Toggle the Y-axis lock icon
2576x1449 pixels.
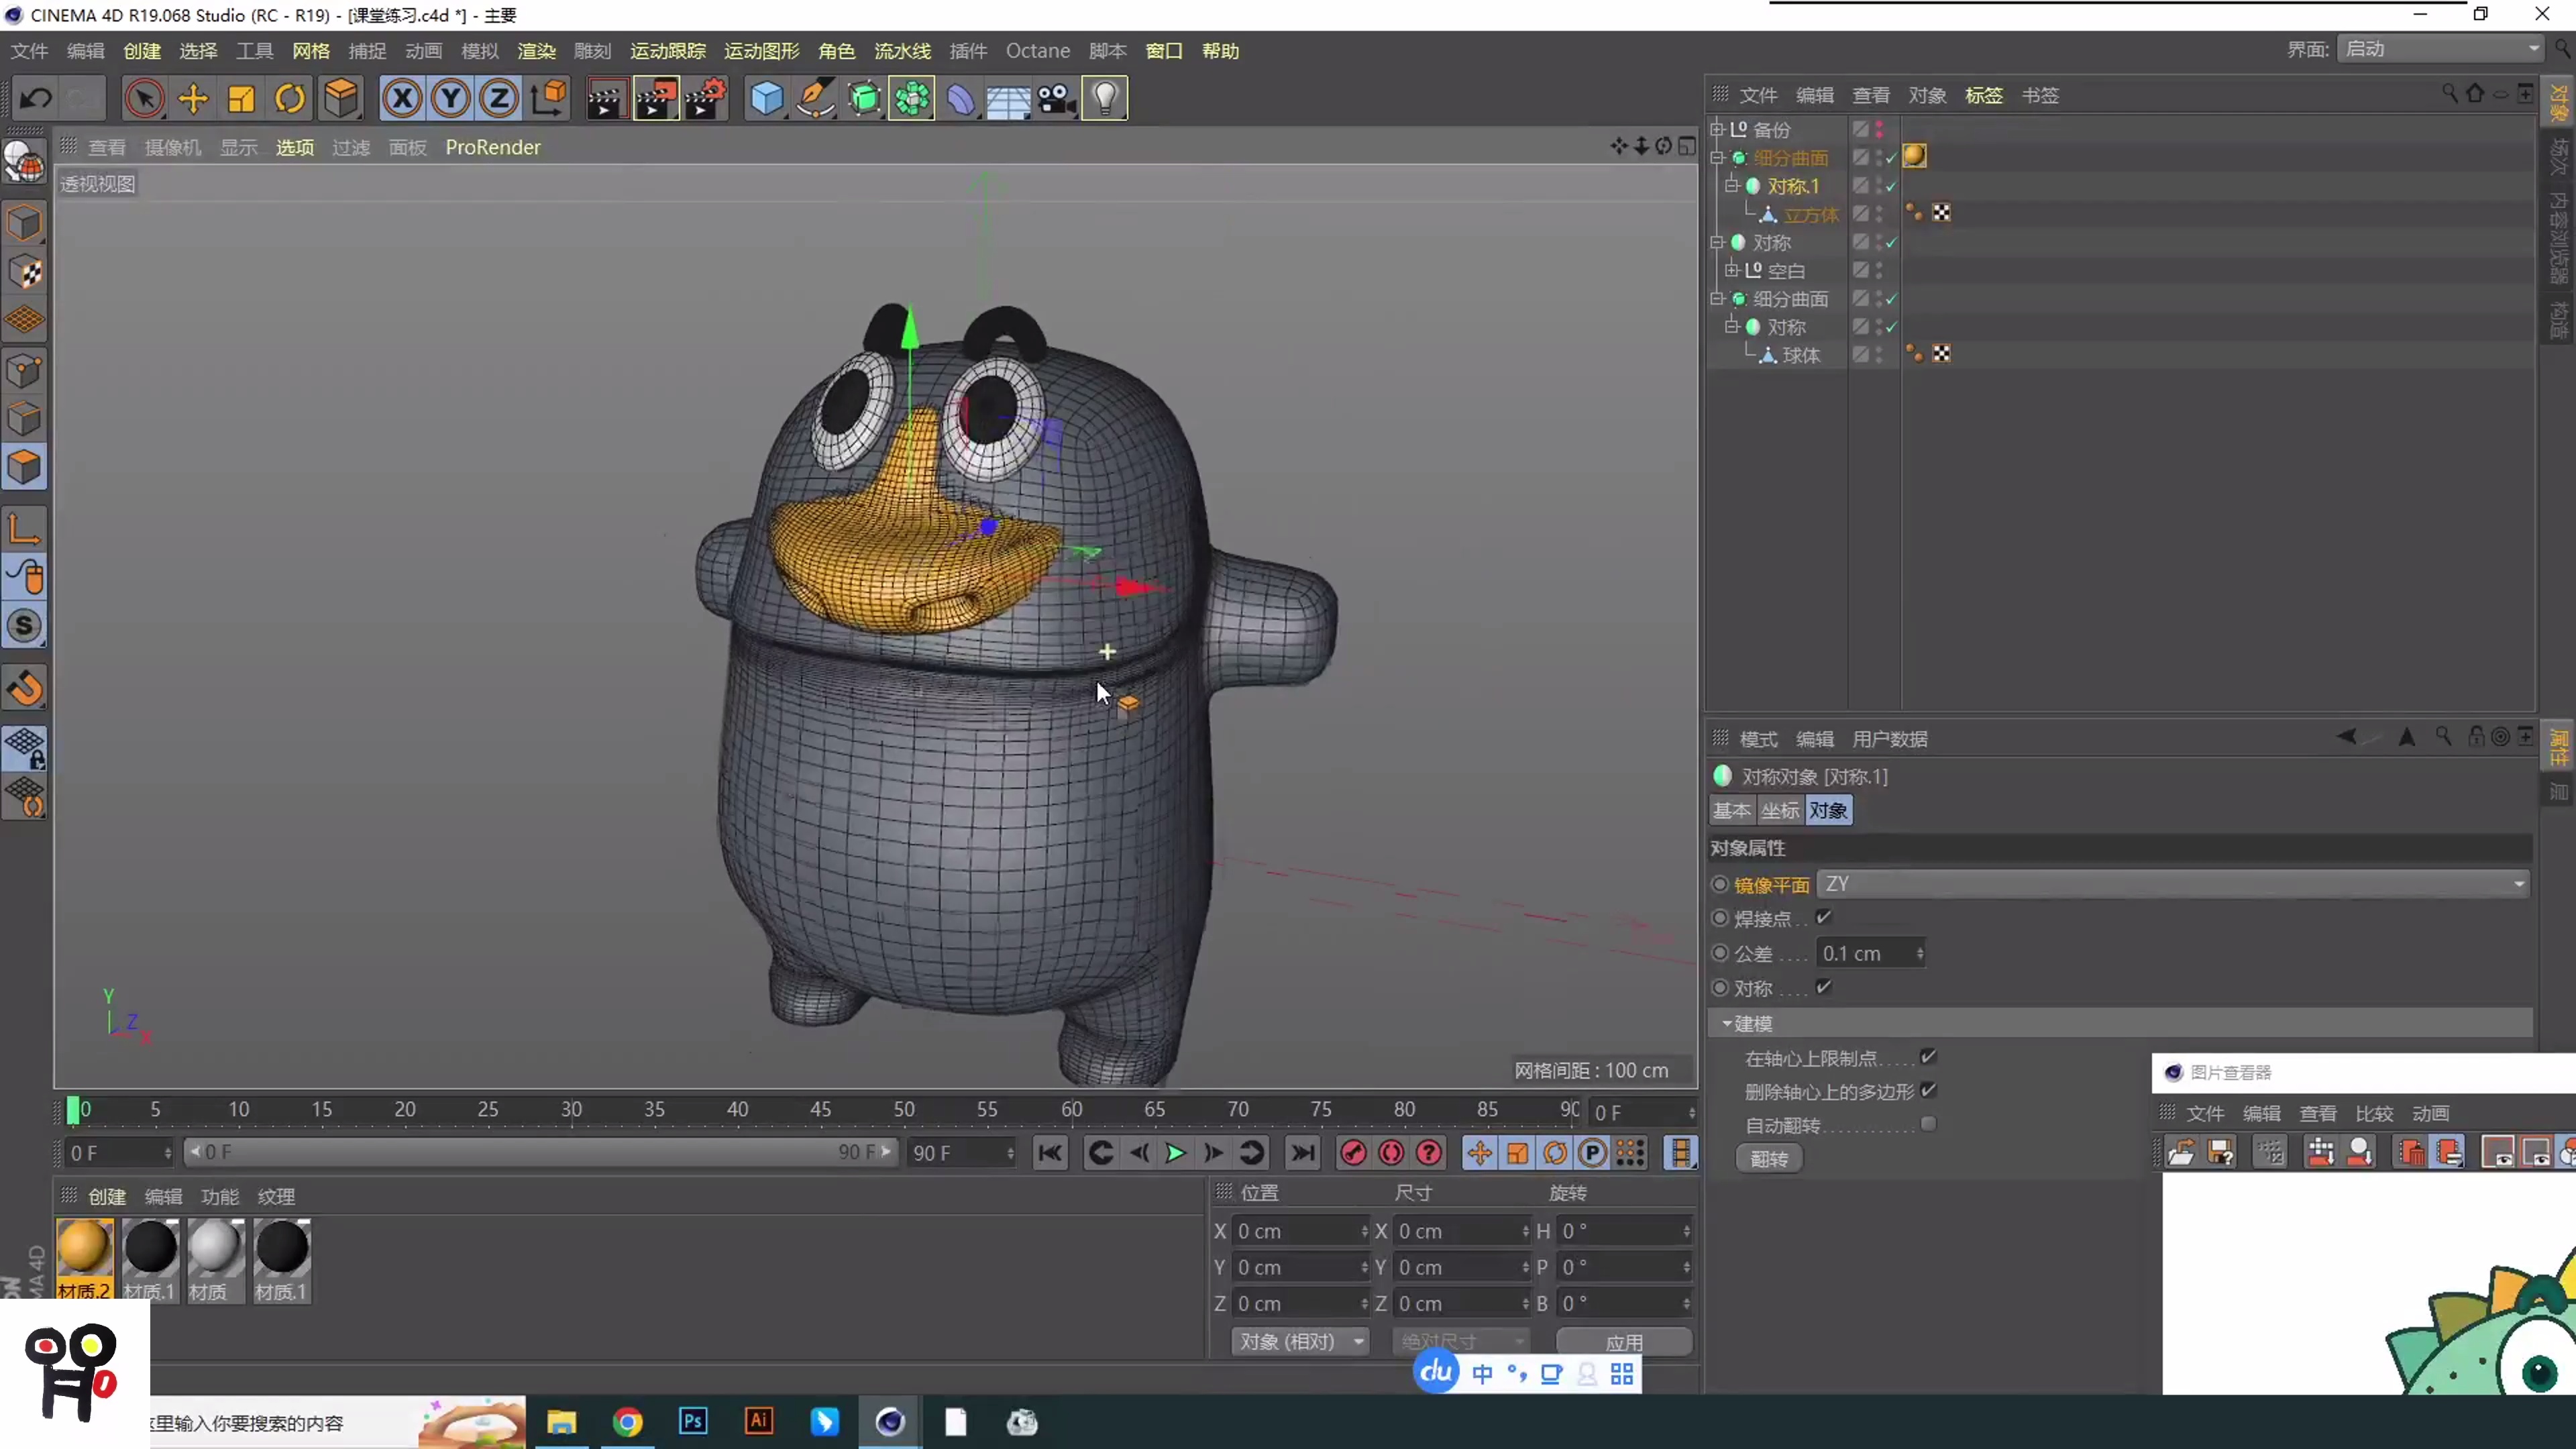(450, 98)
